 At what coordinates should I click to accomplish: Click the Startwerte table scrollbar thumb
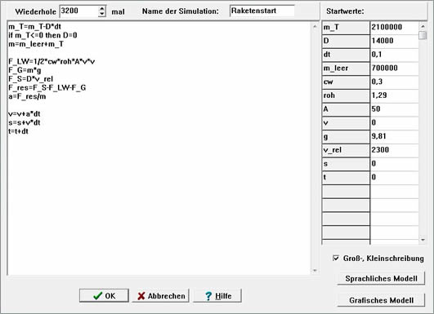tap(423, 35)
